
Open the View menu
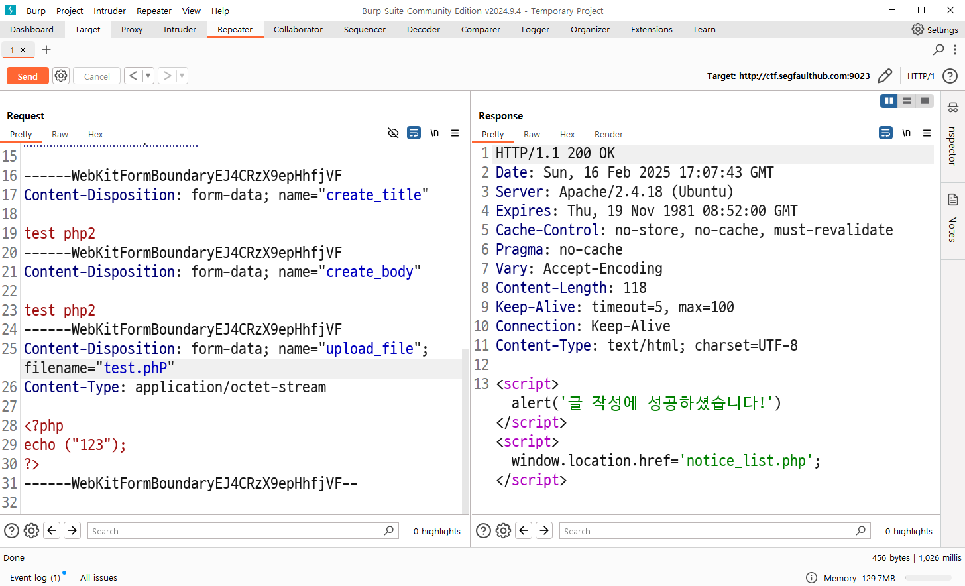click(192, 11)
